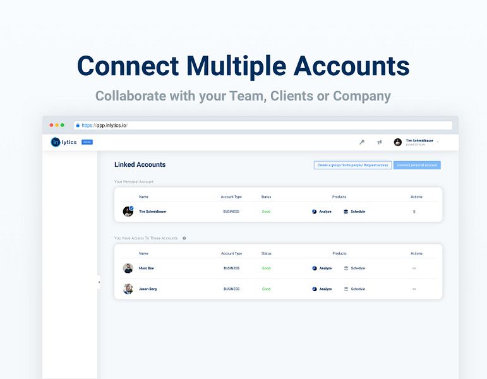Click 'Good' status in Marc Doe row

click(x=266, y=268)
